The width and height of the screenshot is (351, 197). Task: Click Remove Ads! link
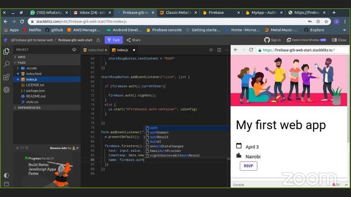click(x=59, y=148)
